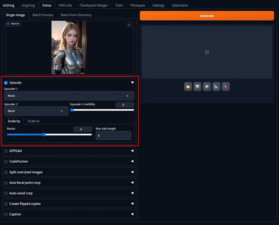Uncheck the Upscale checkbox
The image size is (279, 225).
[6, 83]
